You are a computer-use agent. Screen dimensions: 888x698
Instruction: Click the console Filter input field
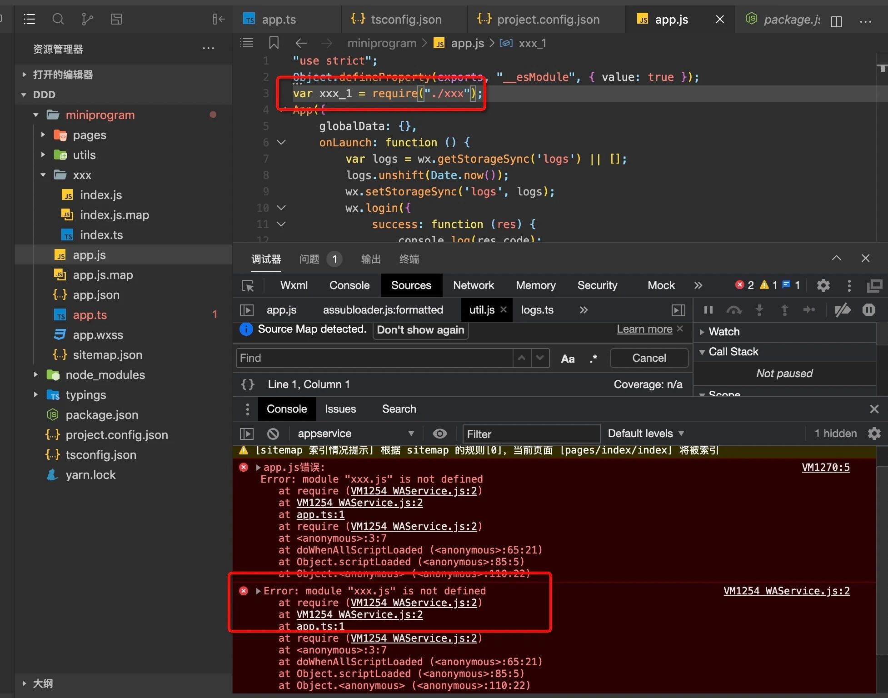coord(531,434)
